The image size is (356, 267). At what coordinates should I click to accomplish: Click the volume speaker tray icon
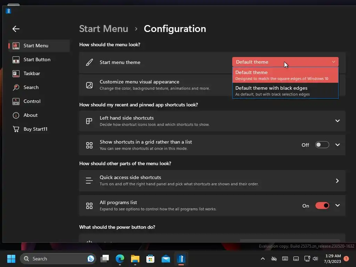coord(315,259)
